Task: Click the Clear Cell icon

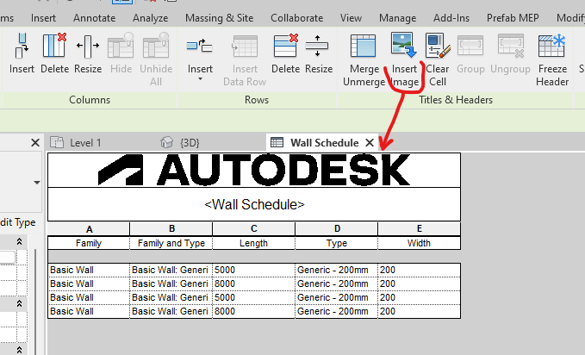Action: click(x=438, y=46)
